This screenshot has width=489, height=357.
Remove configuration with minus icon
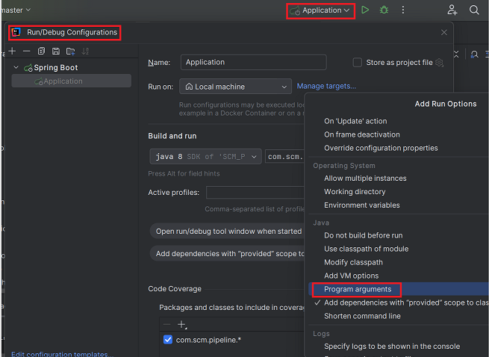click(27, 51)
